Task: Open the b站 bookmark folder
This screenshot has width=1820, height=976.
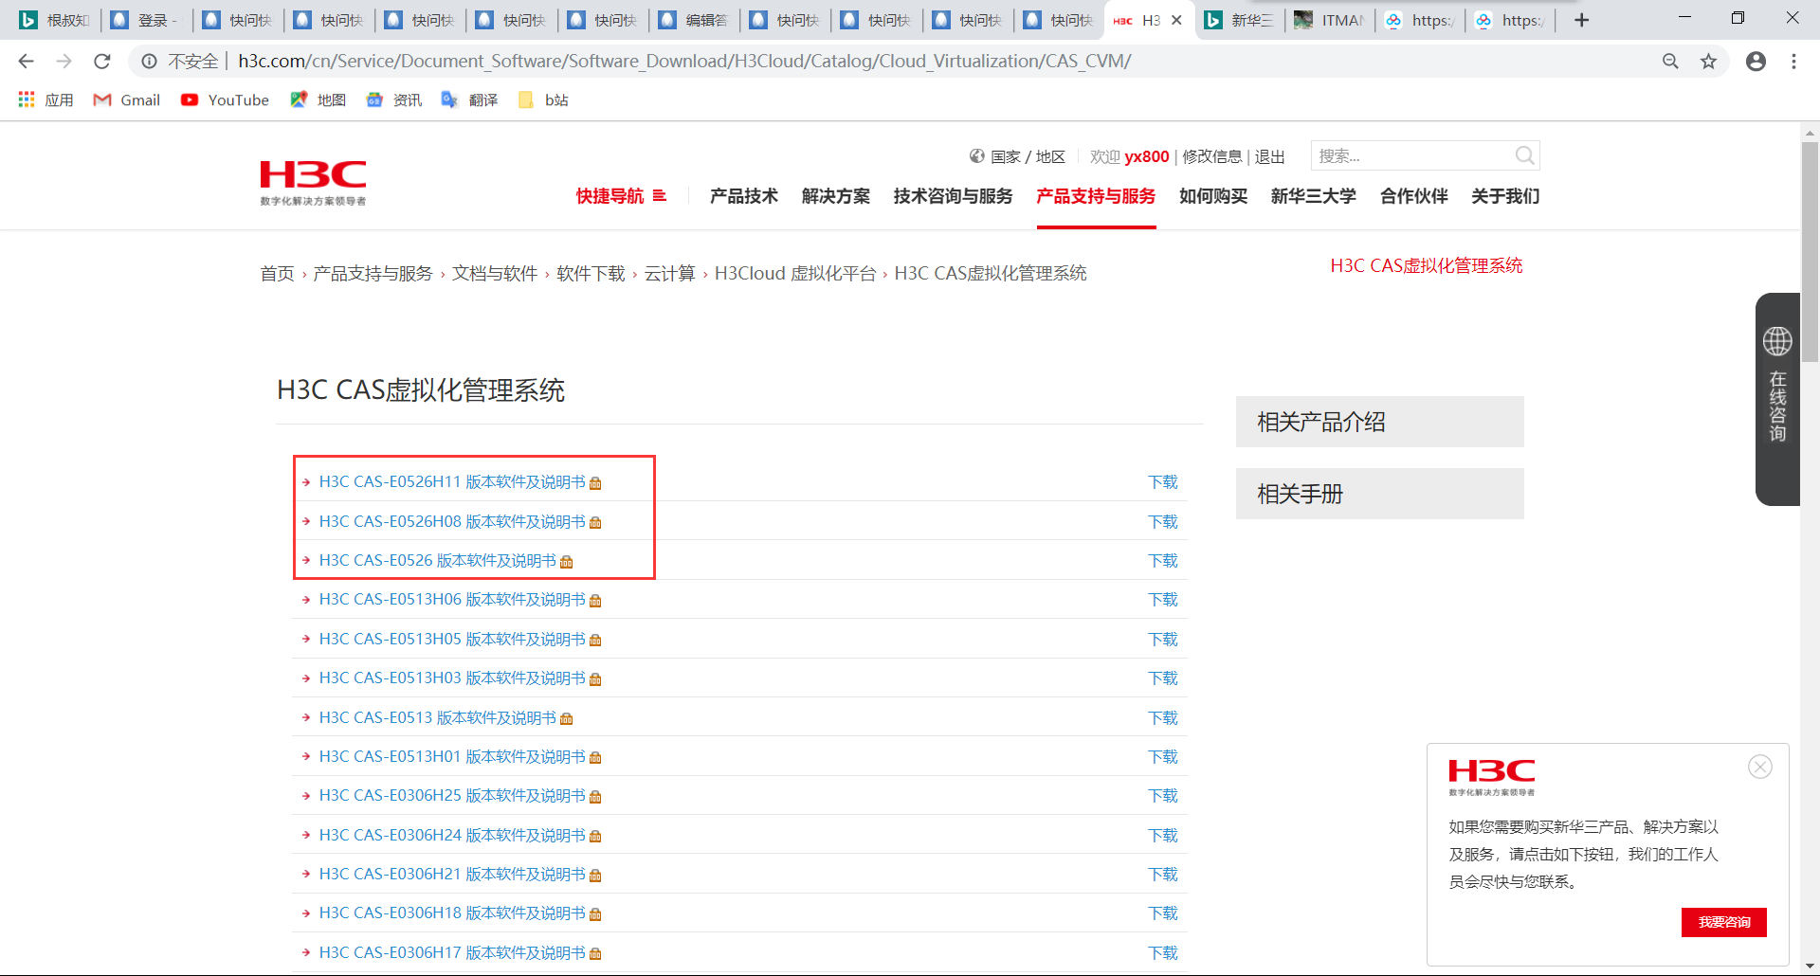Action: tap(544, 99)
